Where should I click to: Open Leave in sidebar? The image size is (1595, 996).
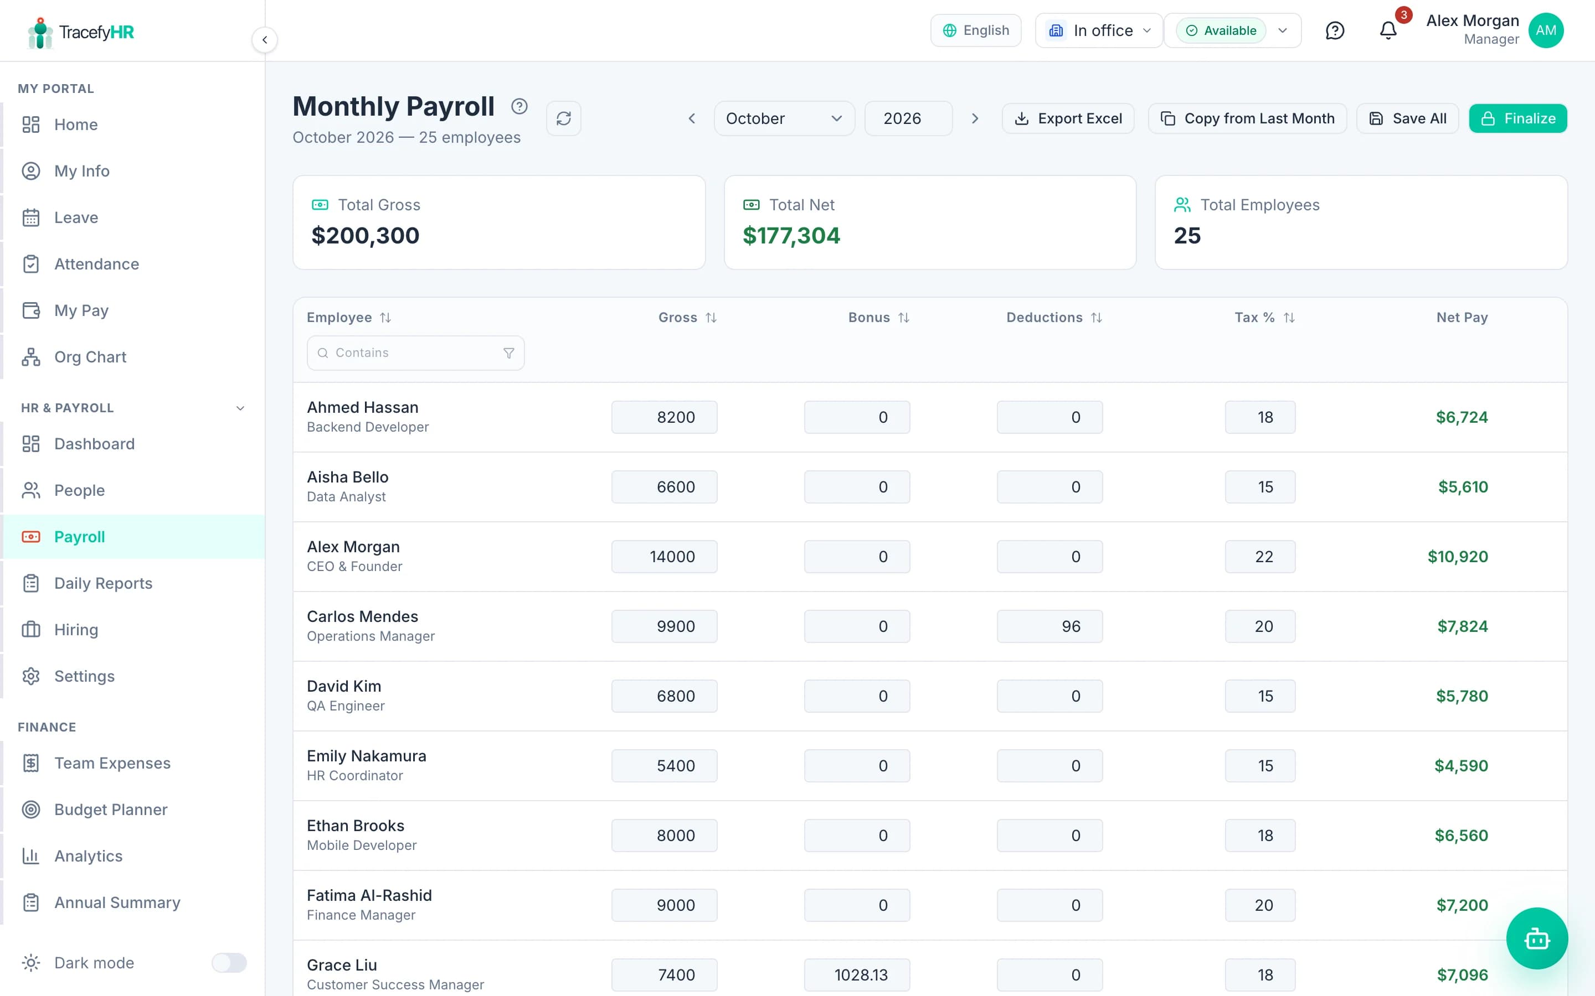pos(133,217)
